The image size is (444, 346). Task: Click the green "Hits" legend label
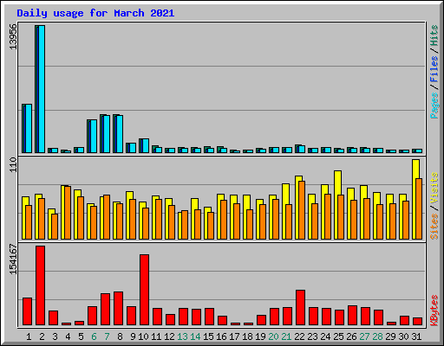(434, 35)
